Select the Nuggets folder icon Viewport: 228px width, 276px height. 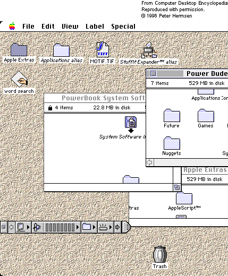tap(172, 143)
